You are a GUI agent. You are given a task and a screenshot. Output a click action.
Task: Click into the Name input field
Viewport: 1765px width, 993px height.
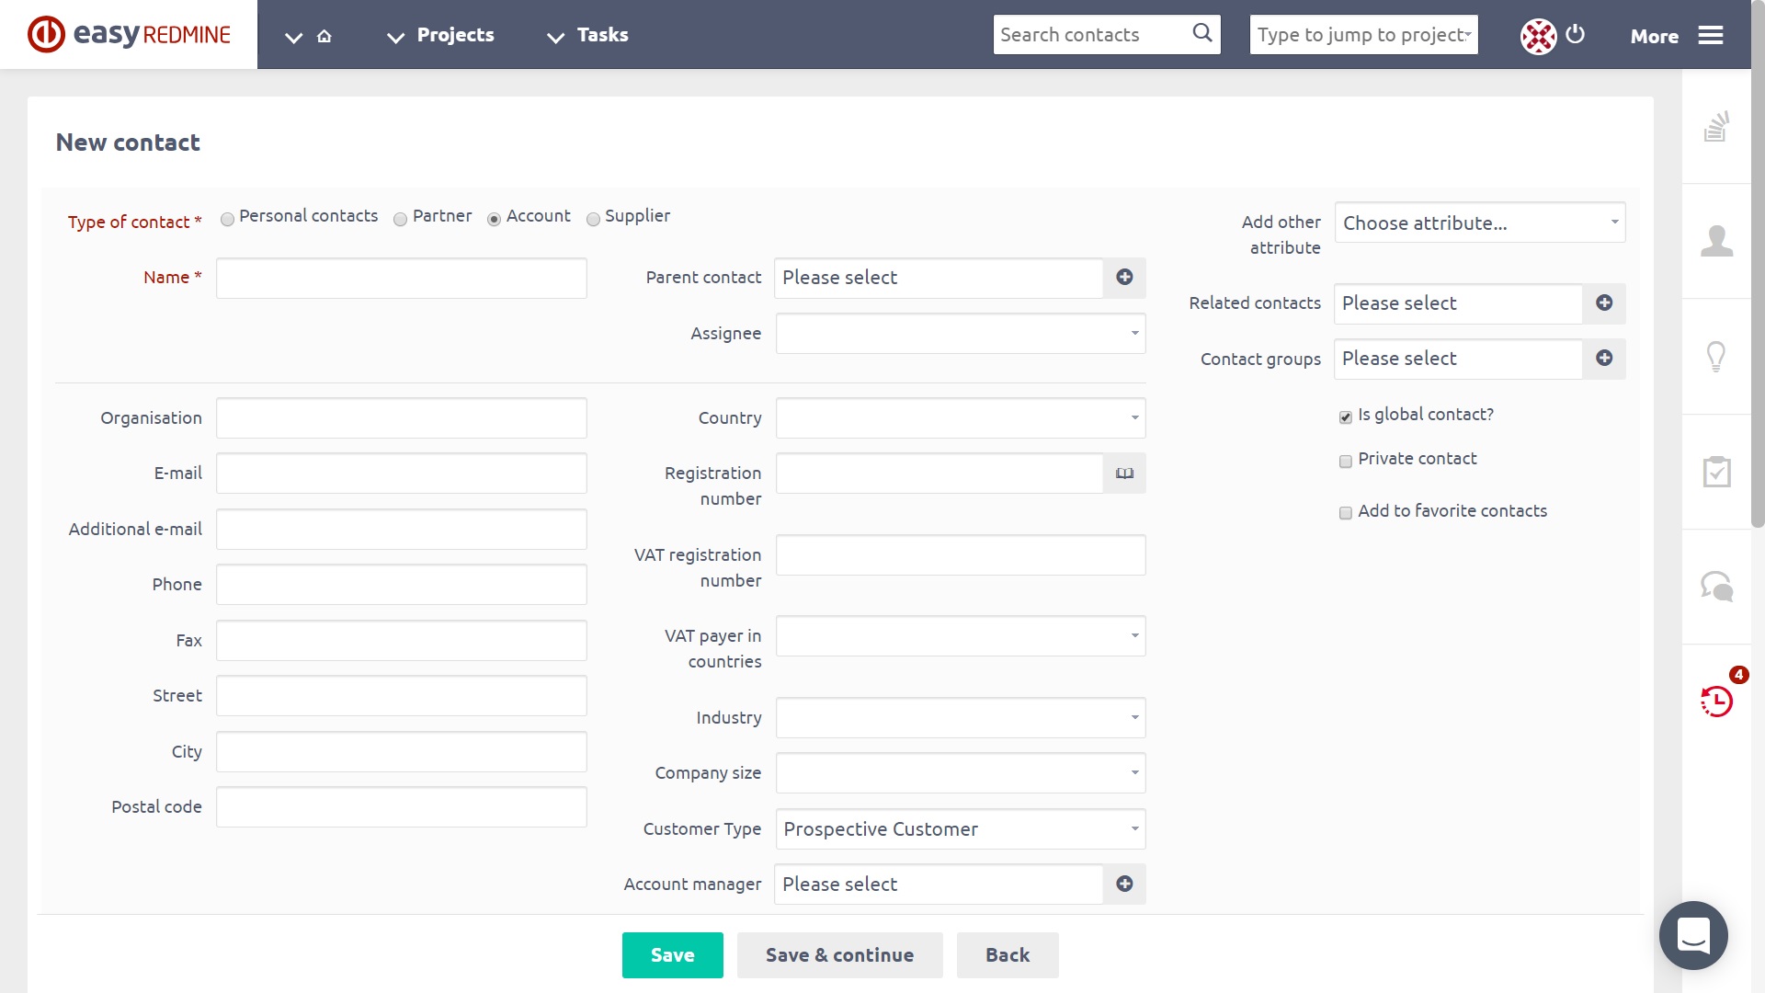(401, 279)
